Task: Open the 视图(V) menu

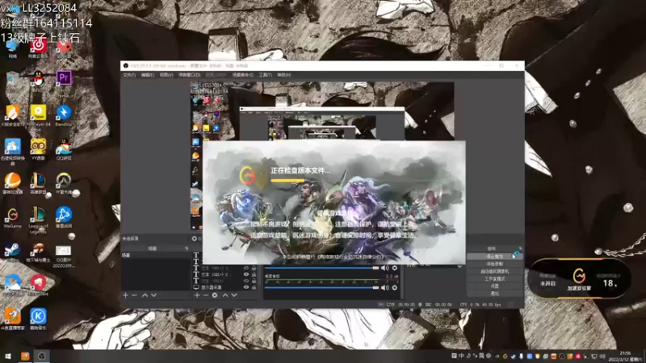Action: point(166,75)
